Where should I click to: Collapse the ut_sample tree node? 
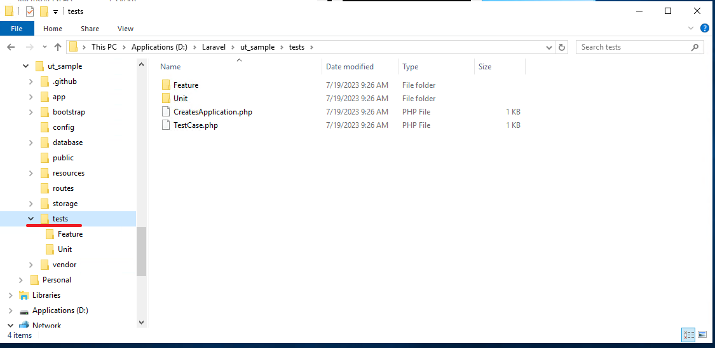[x=25, y=66]
